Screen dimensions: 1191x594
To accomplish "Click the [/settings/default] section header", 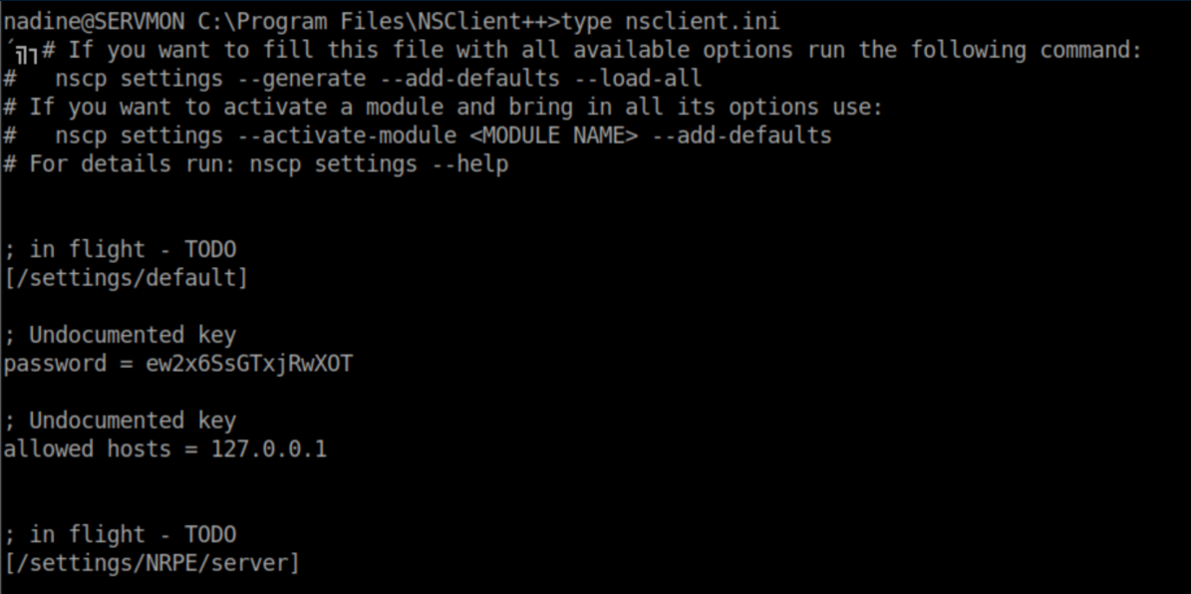I will coord(126,278).
